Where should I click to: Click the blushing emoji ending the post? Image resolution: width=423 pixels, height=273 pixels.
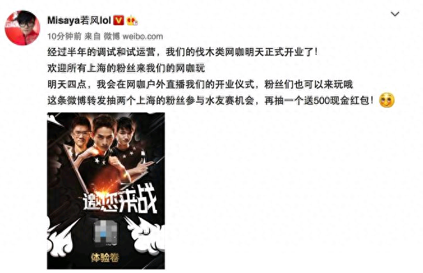(x=387, y=100)
